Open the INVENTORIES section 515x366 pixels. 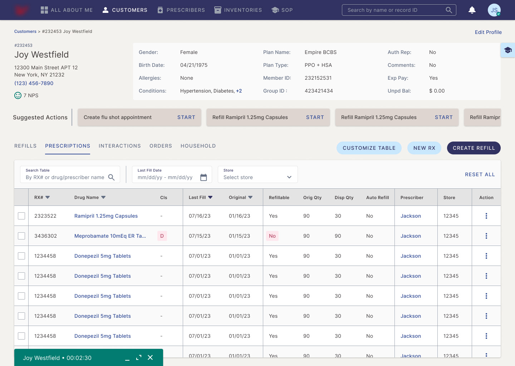pos(238,10)
